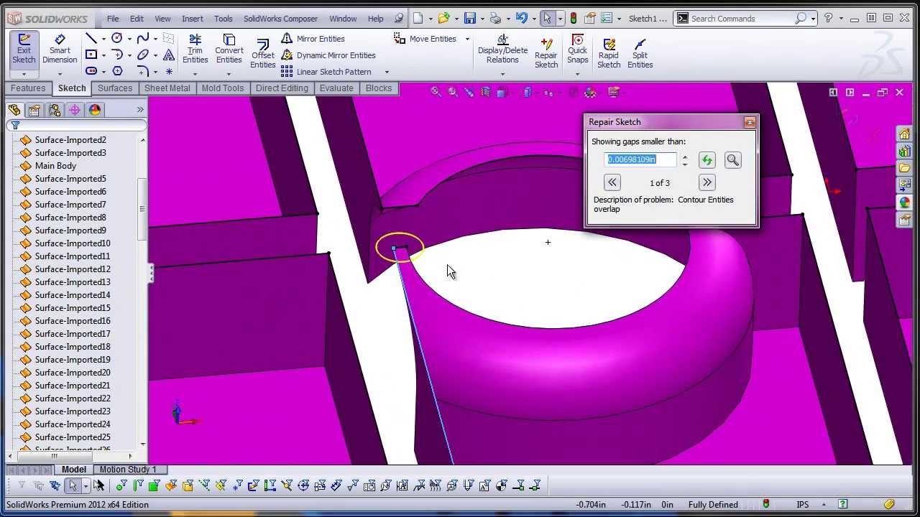Select Surface-Imported2 in the tree
This screenshot has height=517, width=920.
(70, 140)
